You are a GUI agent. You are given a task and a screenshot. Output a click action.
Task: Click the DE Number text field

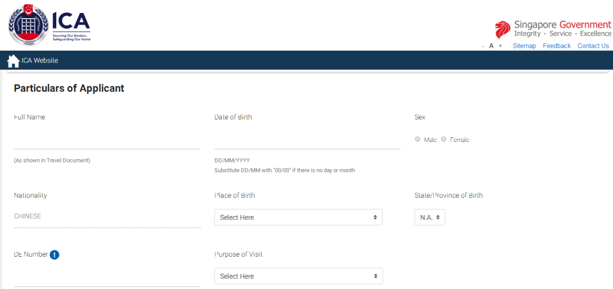(107, 278)
